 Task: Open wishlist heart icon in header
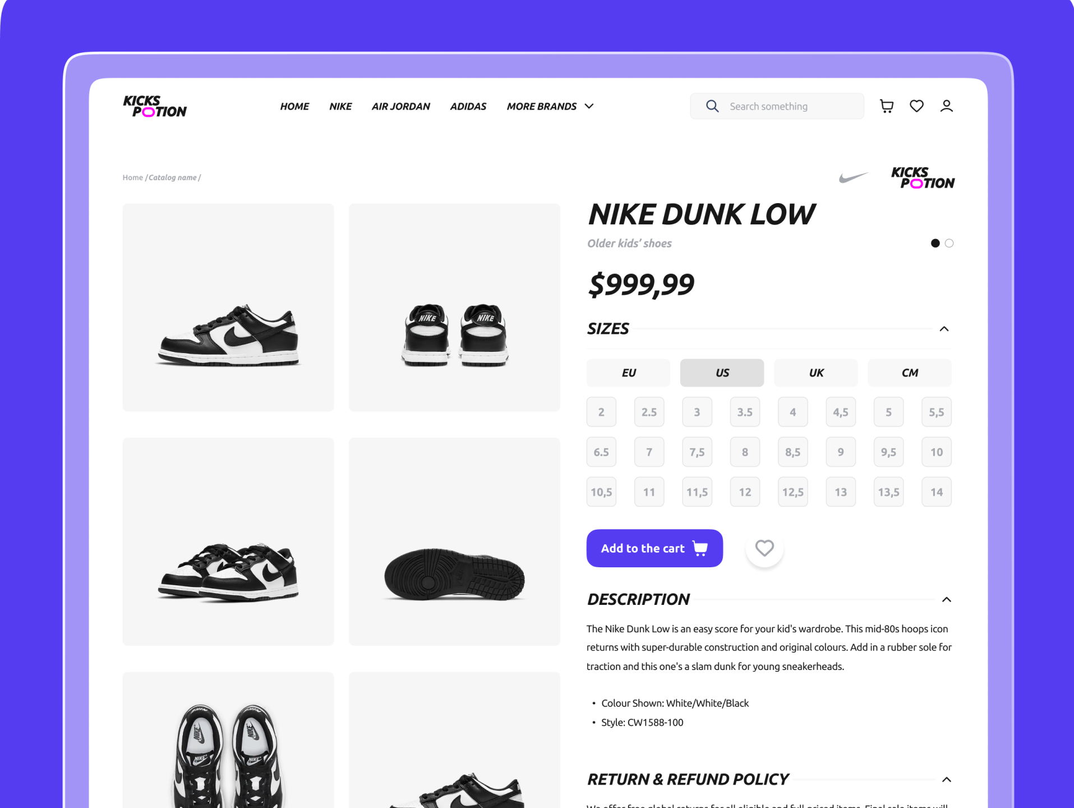point(916,106)
